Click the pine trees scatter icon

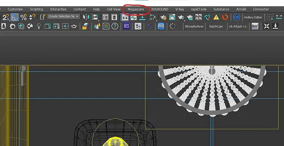click(97, 26)
